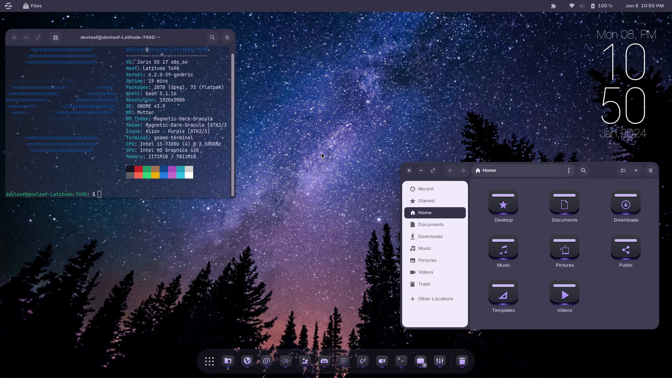Open the Pictures folder thumbnail
Image resolution: width=672 pixels, height=378 pixels.
(564, 249)
